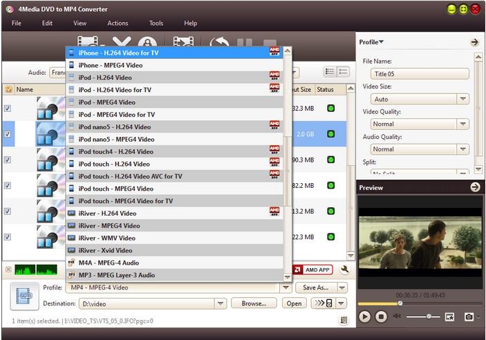The width and height of the screenshot is (486, 340).
Task: Open the Video Size Auto dropdown
Action: pos(462,100)
